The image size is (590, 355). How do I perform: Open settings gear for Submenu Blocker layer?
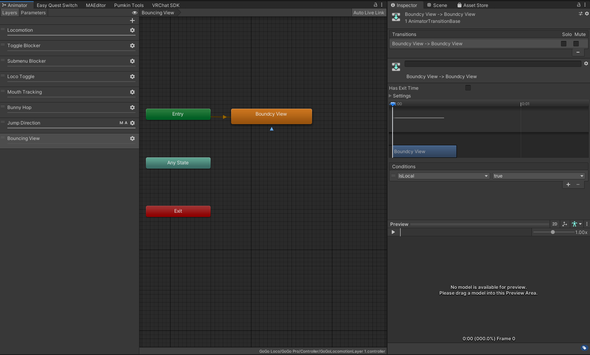132,61
